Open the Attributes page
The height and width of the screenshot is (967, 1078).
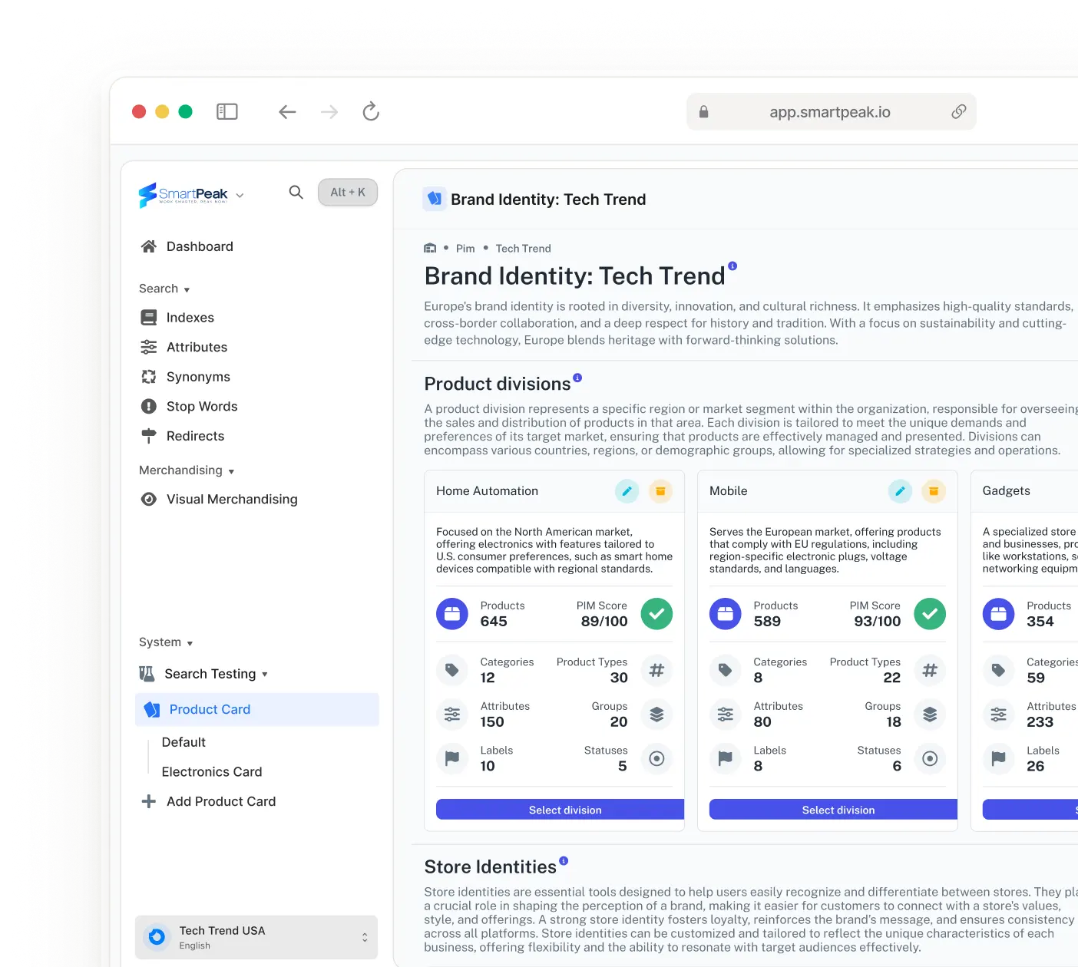[x=197, y=347]
